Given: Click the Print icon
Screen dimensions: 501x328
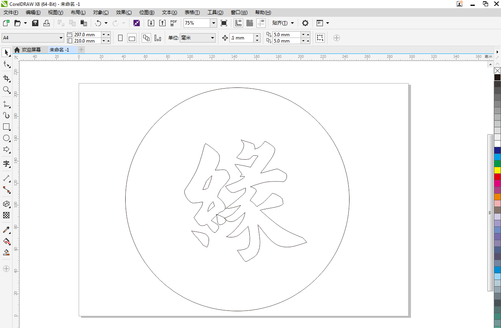Looking at the screenshot, I should point(47,23).
